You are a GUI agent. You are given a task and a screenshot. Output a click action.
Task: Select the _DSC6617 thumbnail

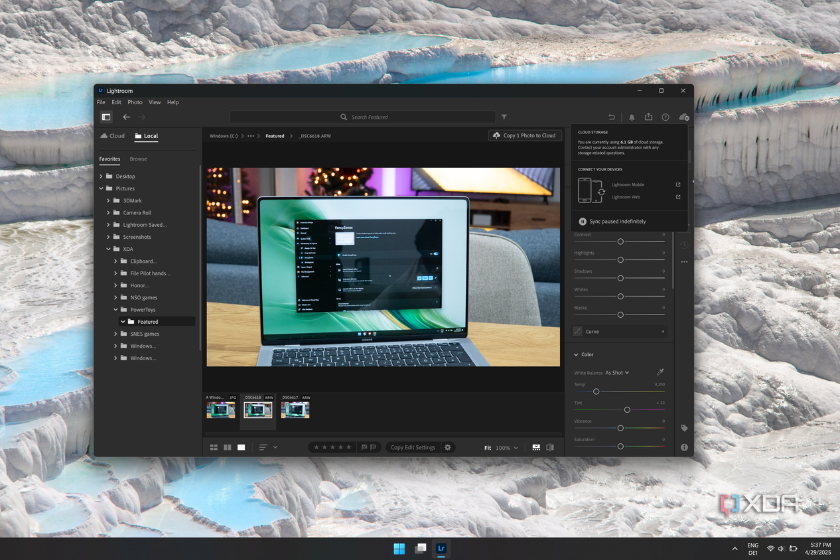[295, 410]
